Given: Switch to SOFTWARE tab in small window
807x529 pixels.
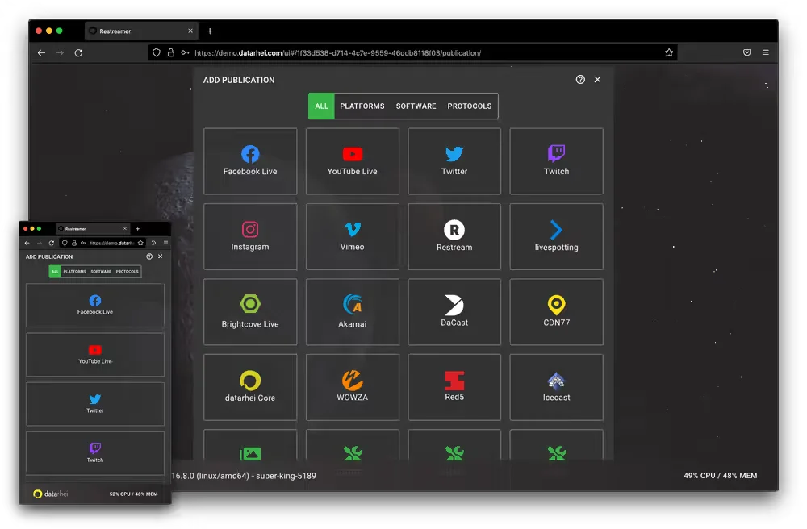Looking at the screenshot, I should (x=101, y=272).
